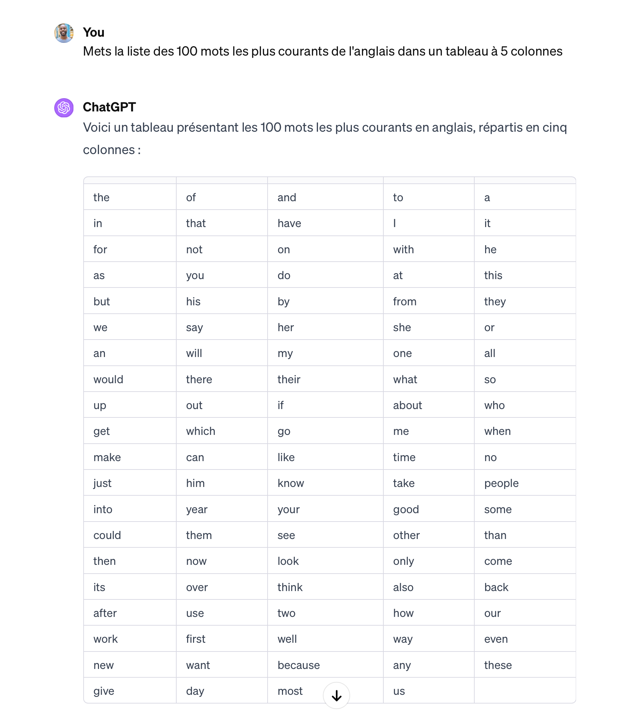The height and width of the screenshot is (721, 638).
Task: Click the purple ChatGPT logo icon
Action: 64,108
